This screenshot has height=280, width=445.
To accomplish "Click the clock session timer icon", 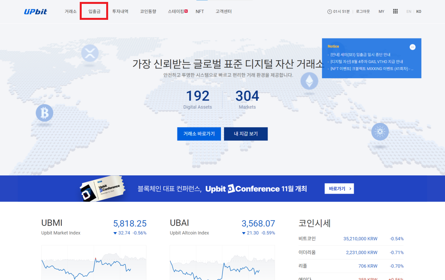I will point(329,12).
